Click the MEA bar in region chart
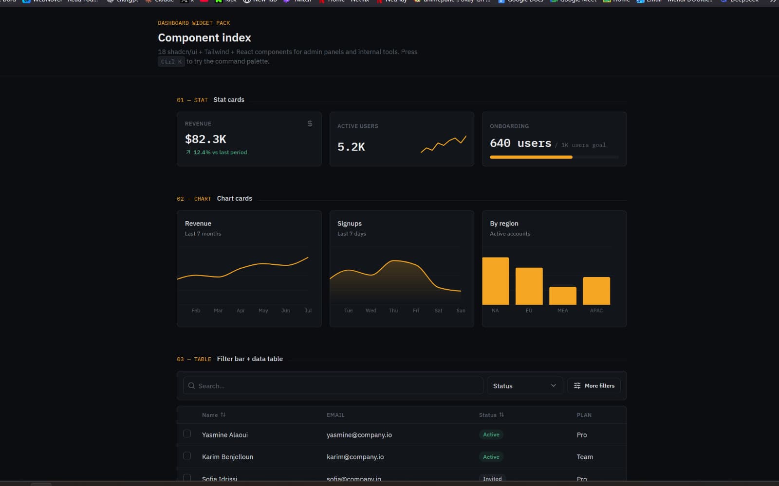 pos(563,296)
